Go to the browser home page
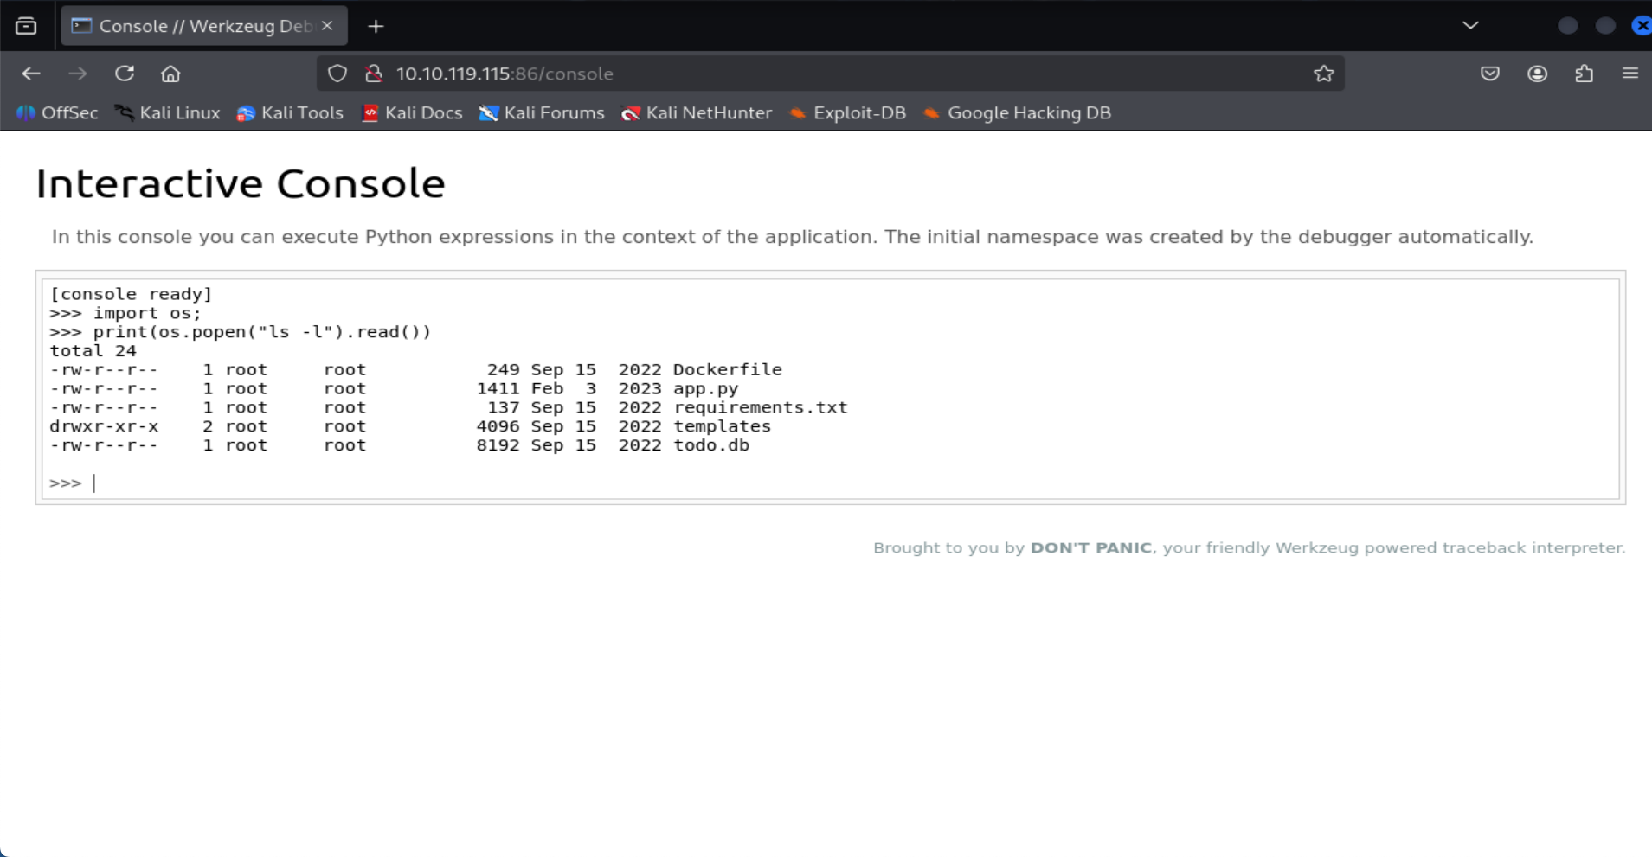Viewport: 1652px width, 857px height. [x=170, y=74]
